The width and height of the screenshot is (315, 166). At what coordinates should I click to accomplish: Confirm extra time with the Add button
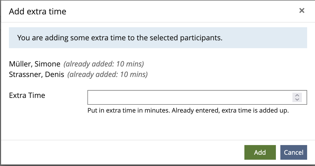[260, 152]
